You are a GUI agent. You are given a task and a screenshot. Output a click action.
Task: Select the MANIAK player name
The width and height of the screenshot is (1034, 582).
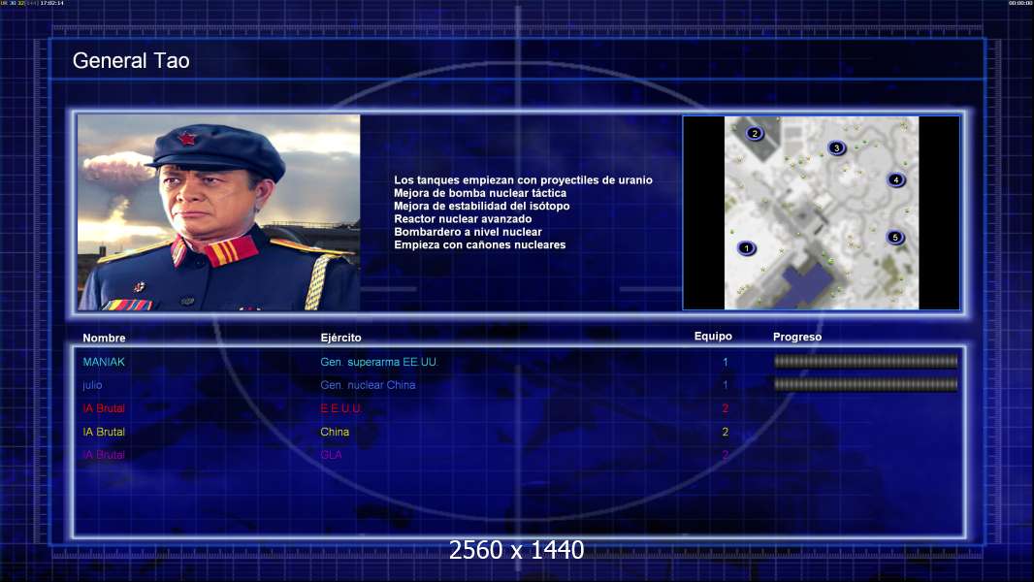point(104,362)
